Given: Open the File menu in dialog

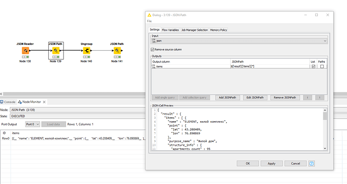Looking at the screenshot, I should (149, 21).
